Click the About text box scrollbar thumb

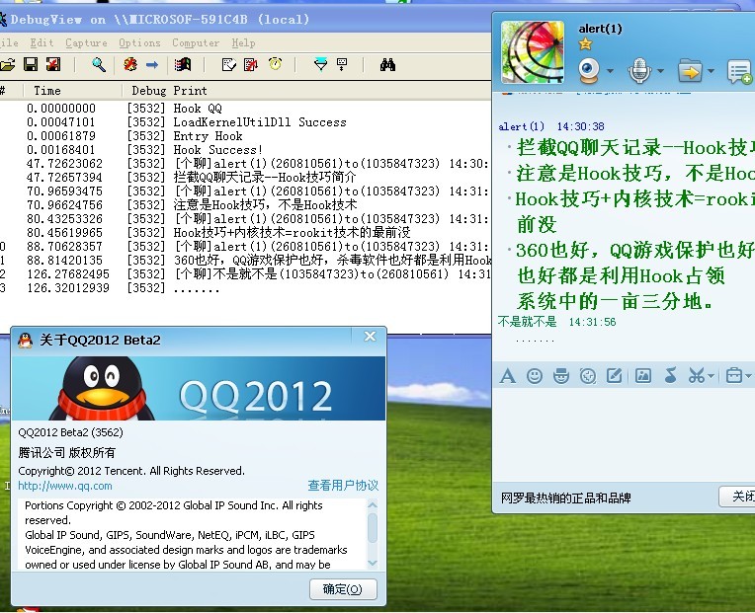373,528
